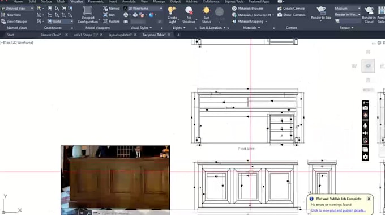This screenshot has width=385, height=215.
Task: Open the recorder settings gear
Action: (x=365, y=157)
